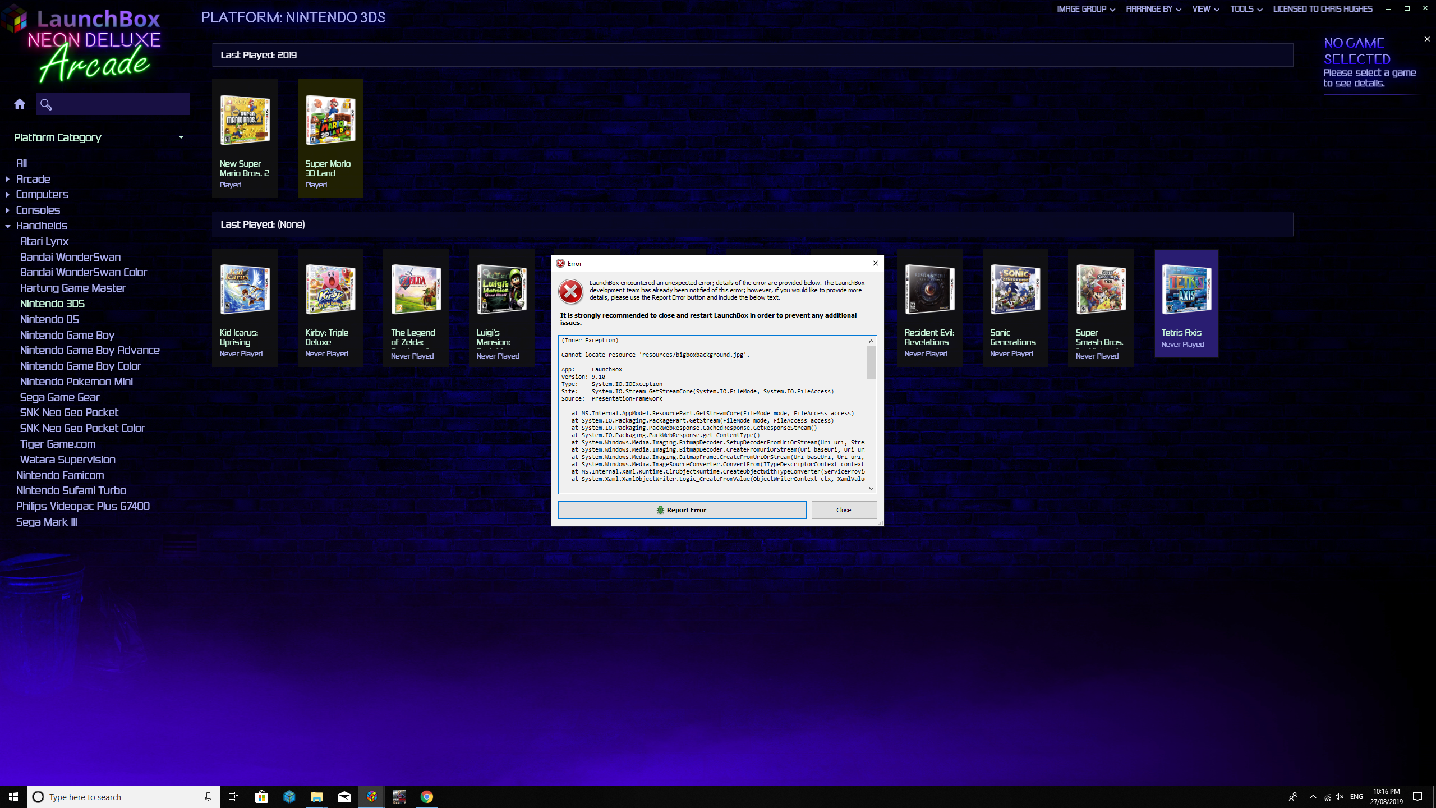Image resolution: width=1436 pixels, height=808 pixels.
Task: Select The Legend of Zelda cover
Action: click(x=416, y=289)
